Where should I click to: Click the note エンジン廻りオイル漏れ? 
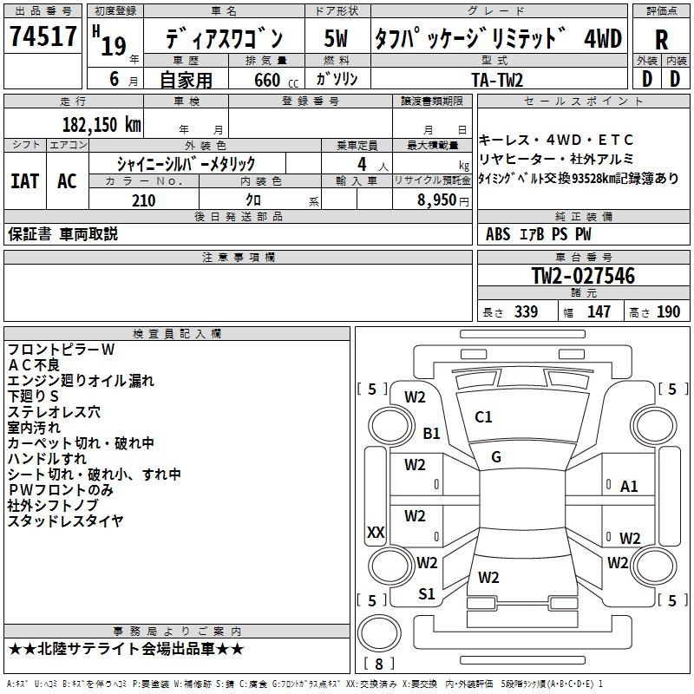click(81, 381)
